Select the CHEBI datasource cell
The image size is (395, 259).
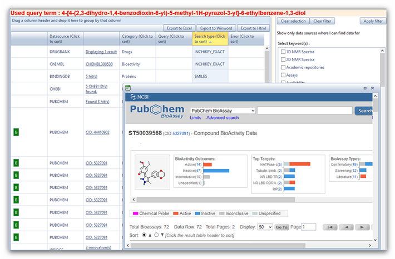[x=65, y=89]
